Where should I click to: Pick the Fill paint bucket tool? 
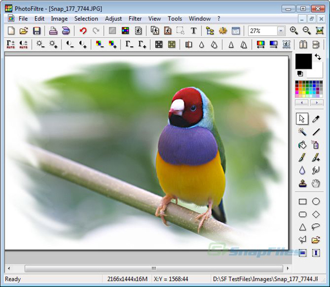[302, 145]
